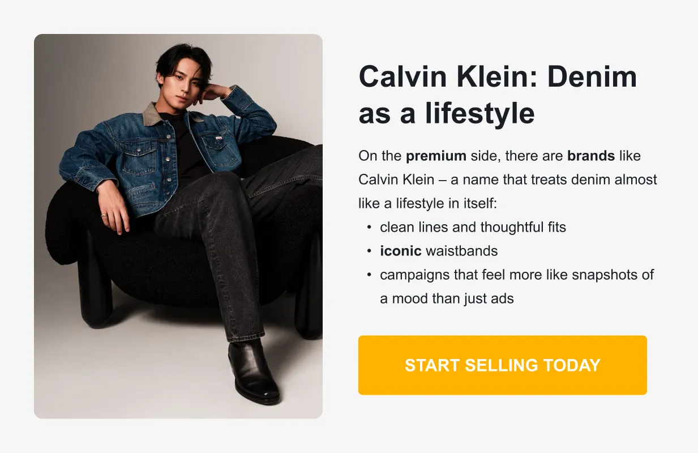Screen dimensions: 698x453
Task: Click the "like a lifestyle in itself:" line
Action: click(x=427, y=203)
